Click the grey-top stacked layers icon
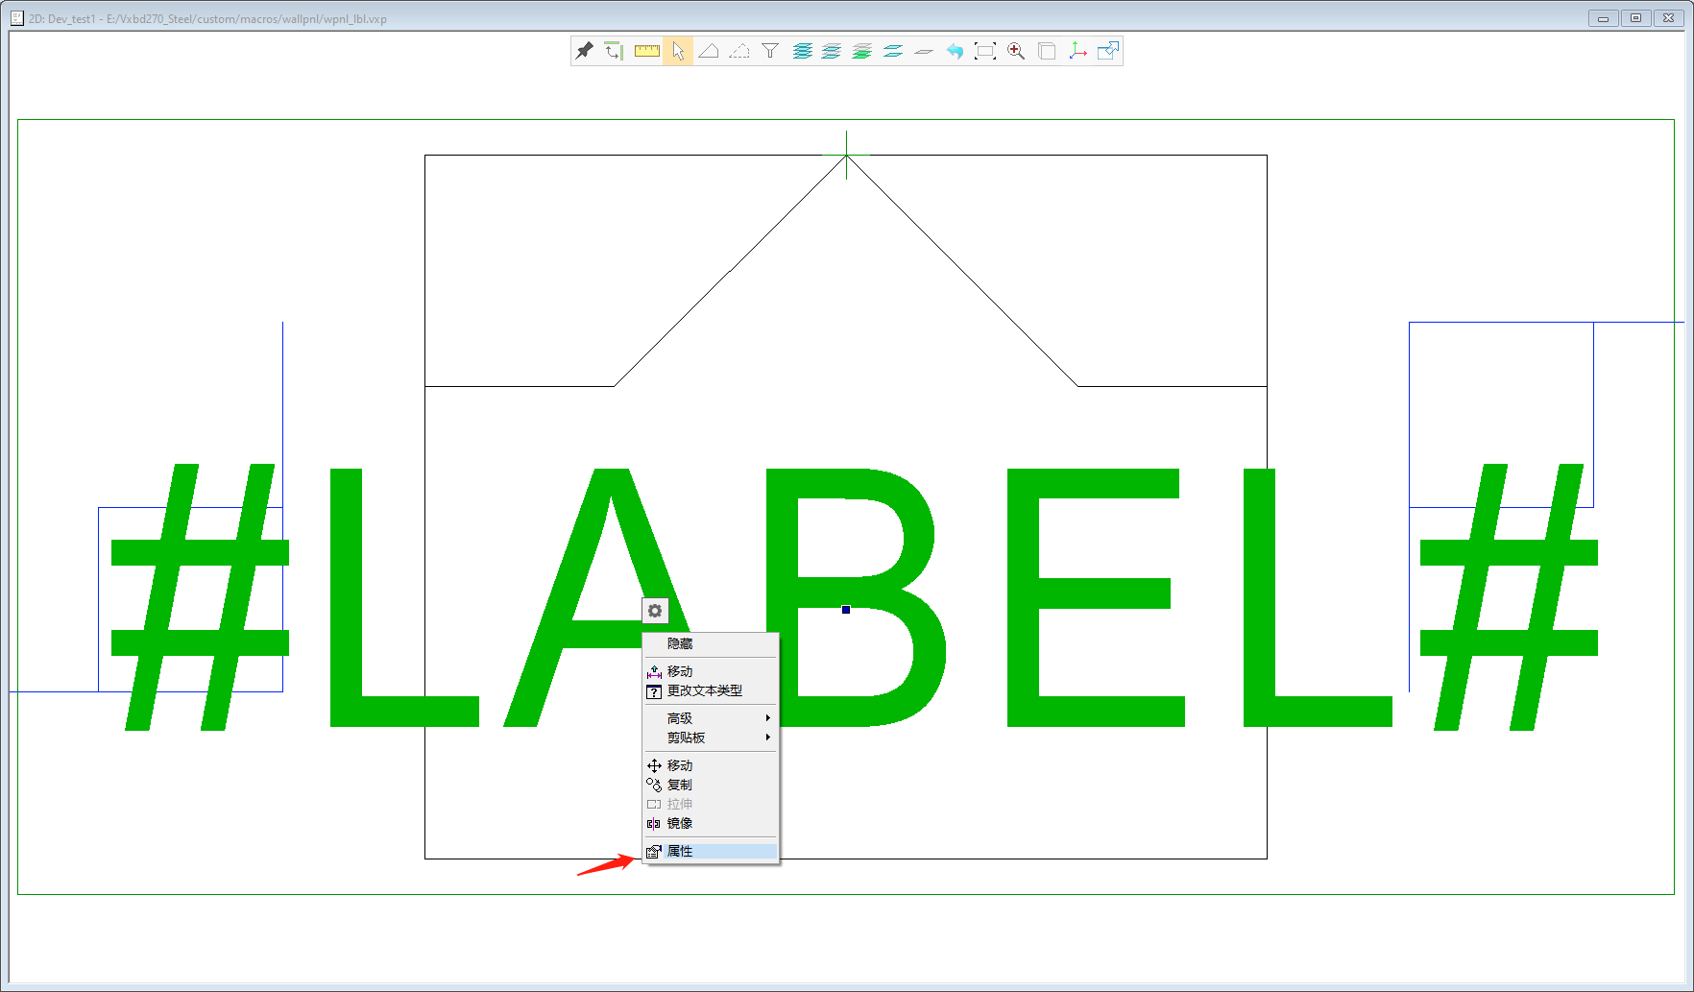1694x992 pixels. [x=832, y=51]
